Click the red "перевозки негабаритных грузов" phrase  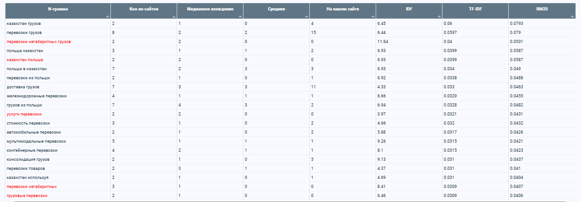click(39, 42)
